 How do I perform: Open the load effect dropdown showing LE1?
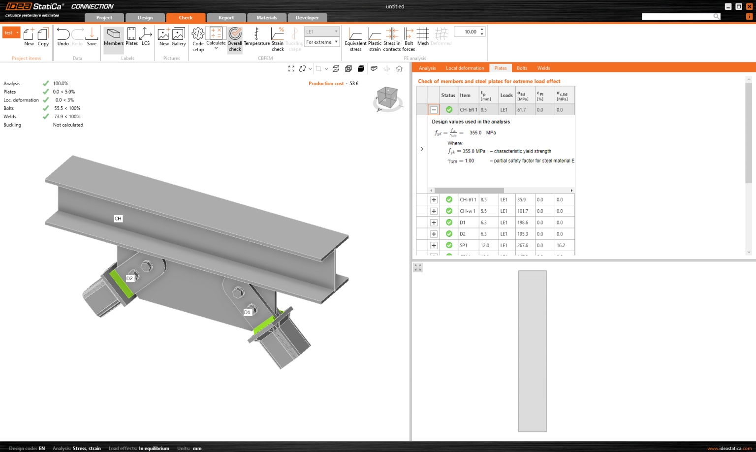pos(322,31)
